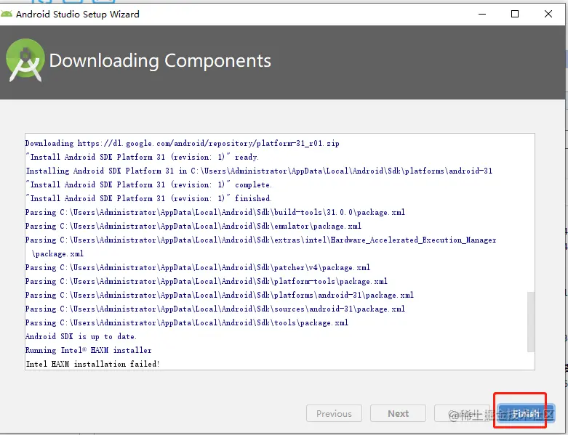Click the Previous button
The image size is (568, 435).
coord(334,413)
